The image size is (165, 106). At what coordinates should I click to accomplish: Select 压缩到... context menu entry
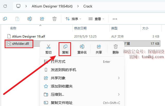[82, 94]
